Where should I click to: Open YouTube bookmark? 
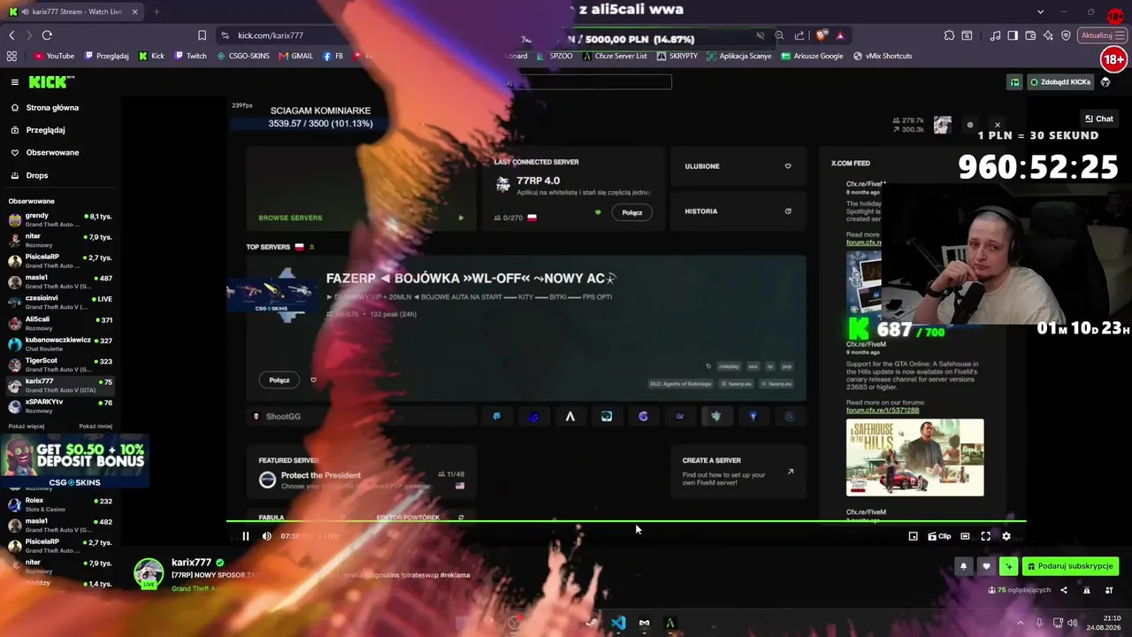click(54, 56)
